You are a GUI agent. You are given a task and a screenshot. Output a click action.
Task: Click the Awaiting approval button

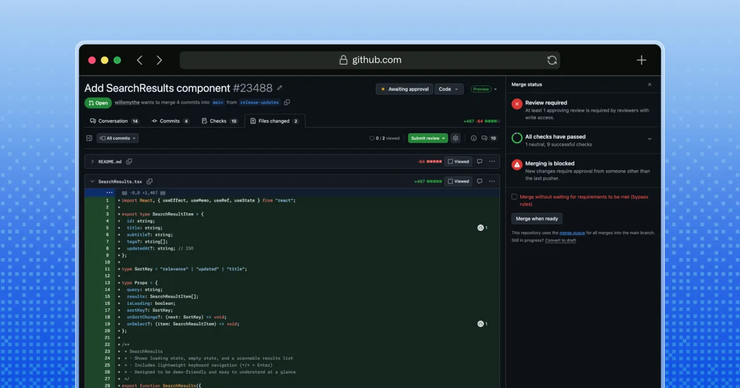point(404,89)
